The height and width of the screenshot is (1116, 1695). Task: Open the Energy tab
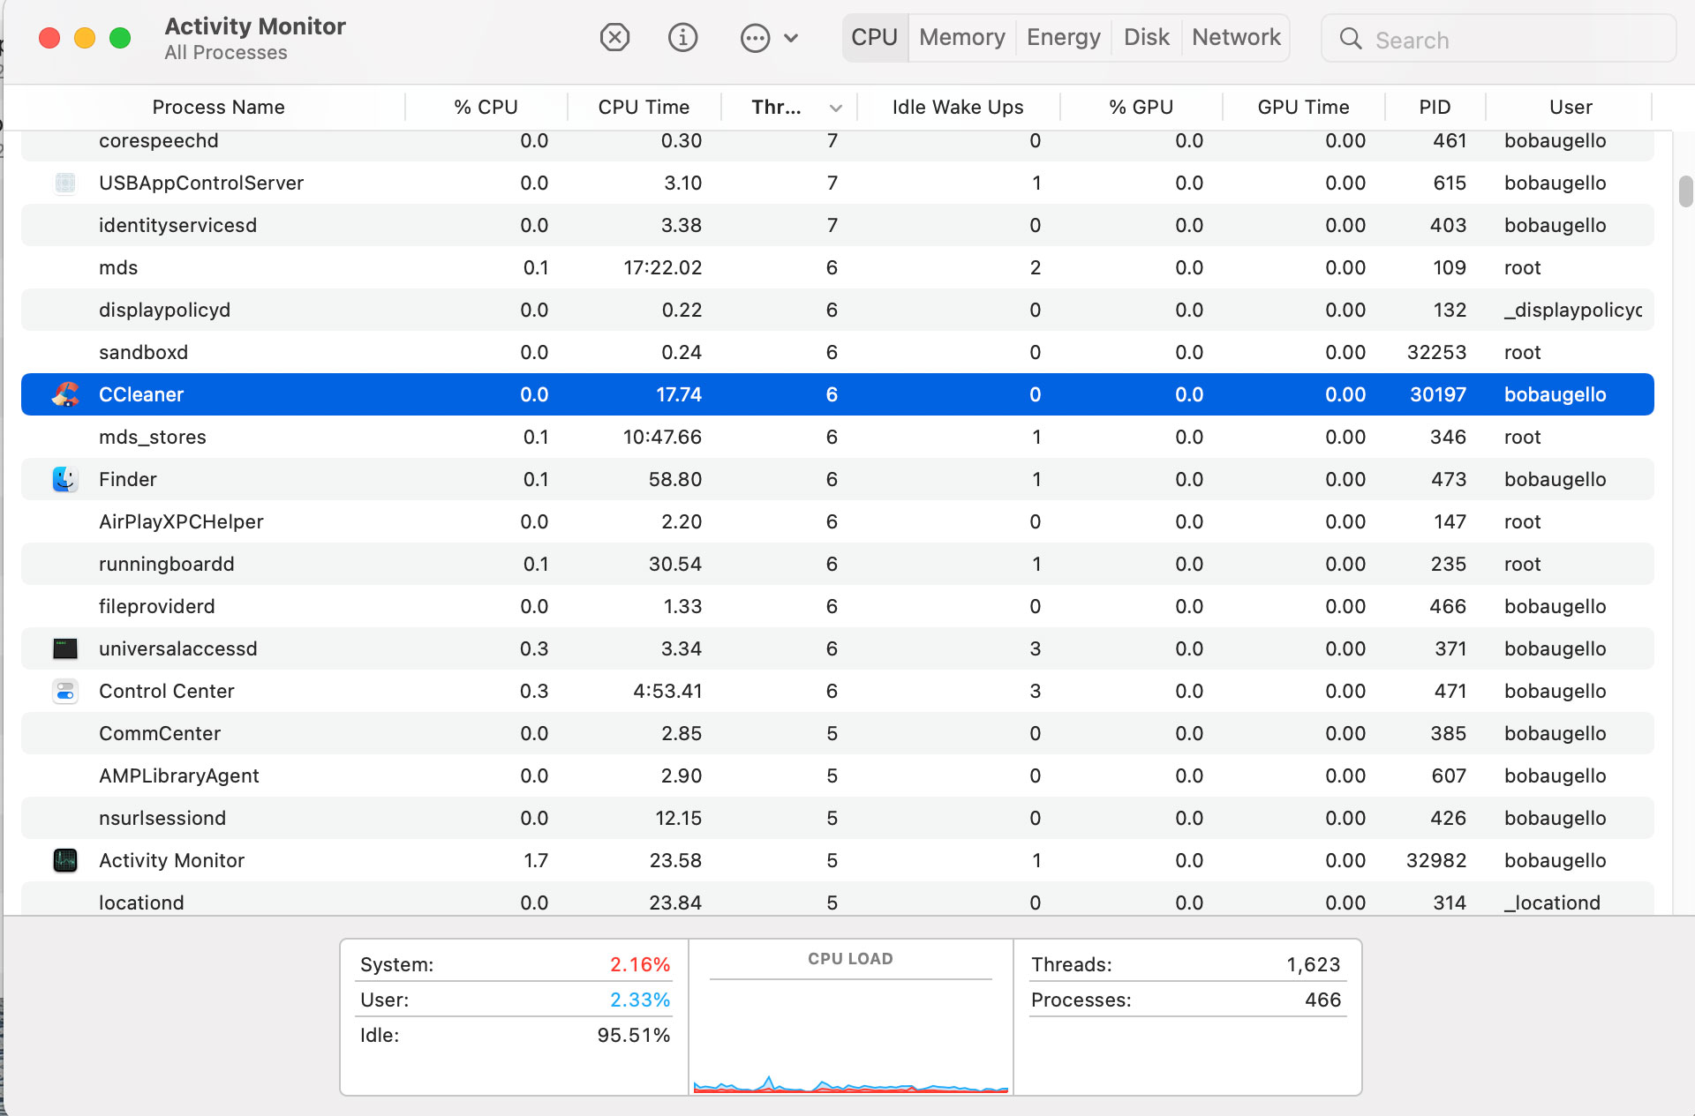click(1063, 37)
